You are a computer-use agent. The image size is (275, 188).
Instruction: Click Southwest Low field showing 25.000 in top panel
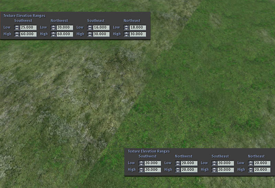(x=29, y=27)
